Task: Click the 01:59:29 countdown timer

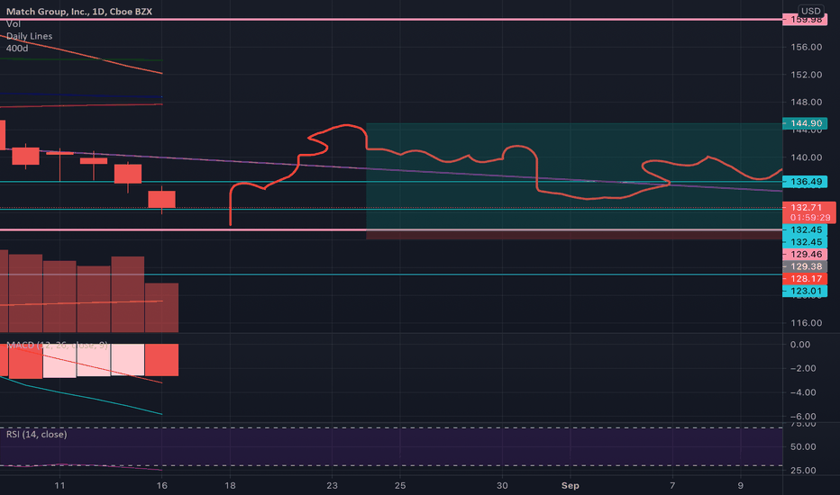Action: coord(810,218)
